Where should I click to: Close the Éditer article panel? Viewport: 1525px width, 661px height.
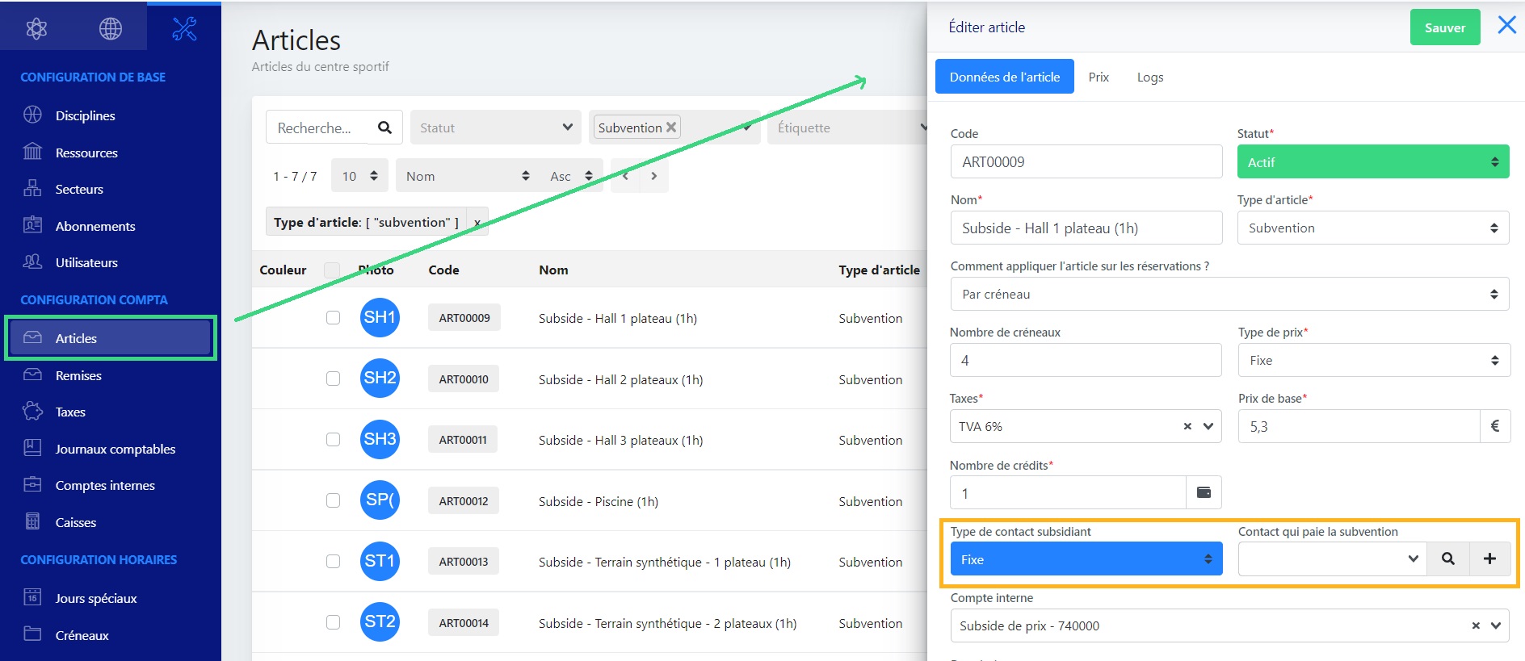[1506, 25]
